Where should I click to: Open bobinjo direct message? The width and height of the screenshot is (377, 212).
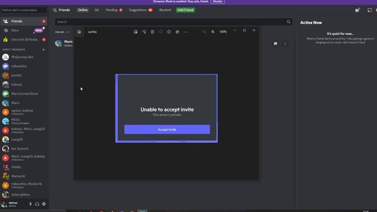click(24, 84)
